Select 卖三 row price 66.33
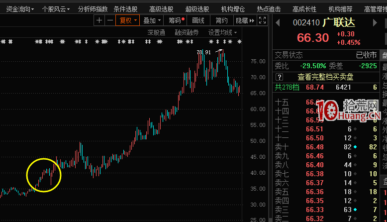This screenshot has height=222, width=387. (315, 210)
